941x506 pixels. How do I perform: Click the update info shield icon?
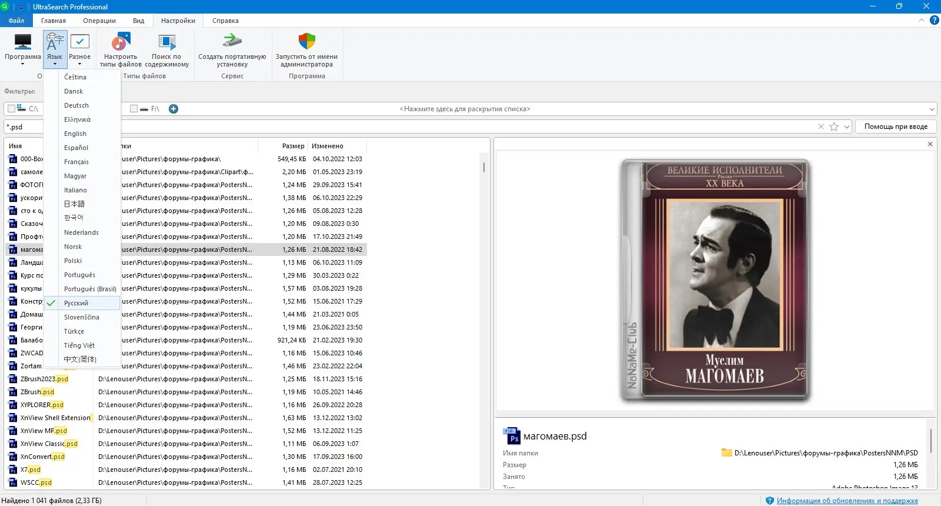tap(770, 501)
